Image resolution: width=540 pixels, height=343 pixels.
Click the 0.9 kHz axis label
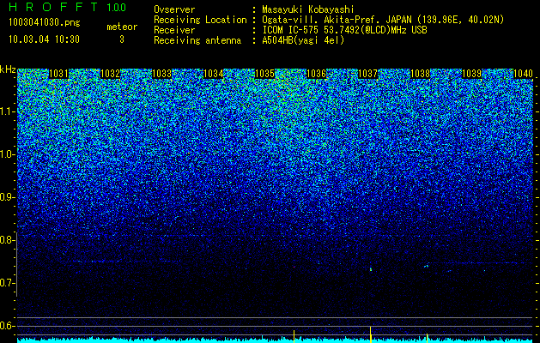7,197
